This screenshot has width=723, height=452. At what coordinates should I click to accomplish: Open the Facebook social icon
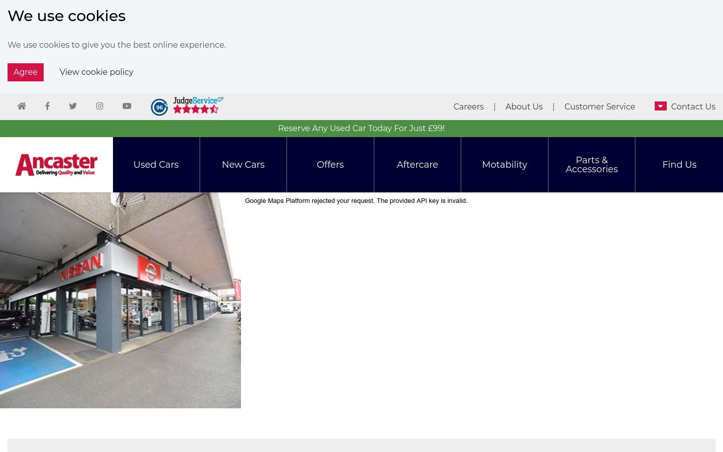(47, 106)
